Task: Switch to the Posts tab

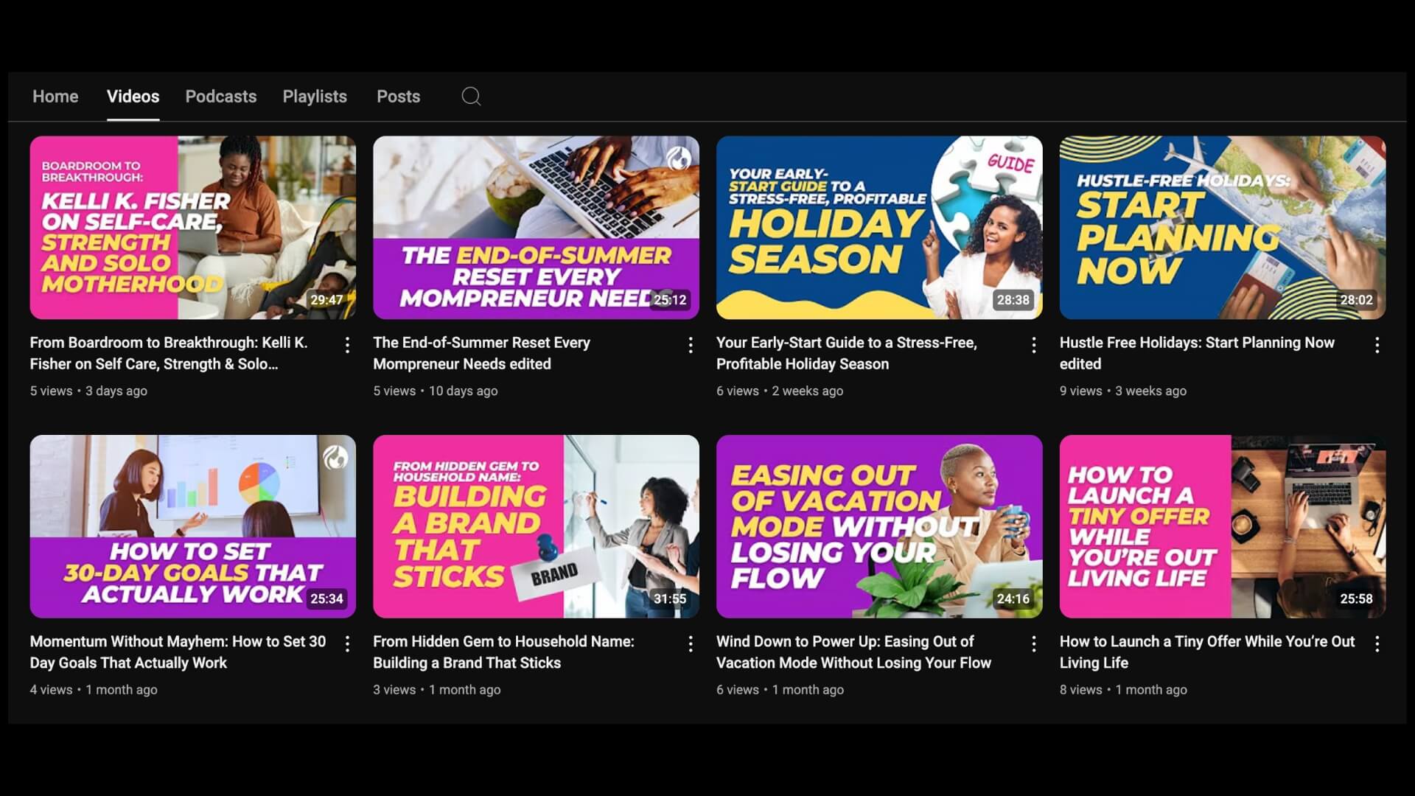Action: click(398, 97)
